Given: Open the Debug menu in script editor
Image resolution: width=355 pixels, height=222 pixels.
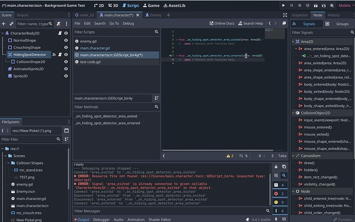Looking at the screenshot, I should (x=128, y=24).
